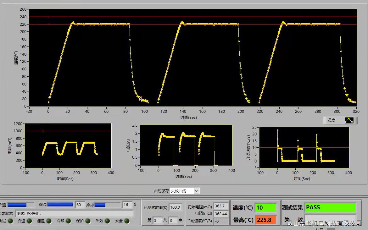
Task: Click the orange 最高 temperature value 225.8
Action: pos(265,220)
